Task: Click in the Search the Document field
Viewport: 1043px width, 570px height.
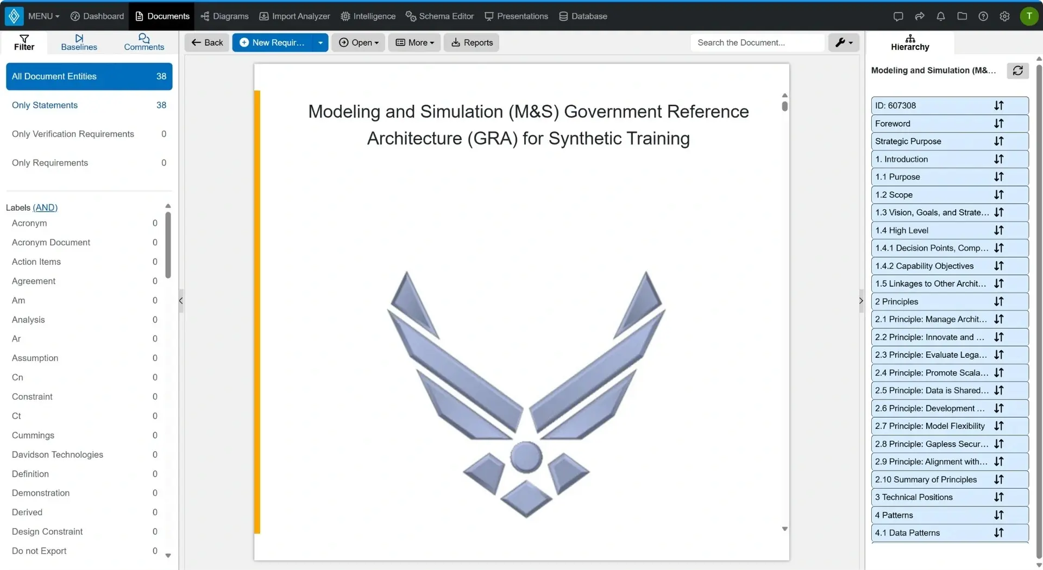Action: coord(757,42)
